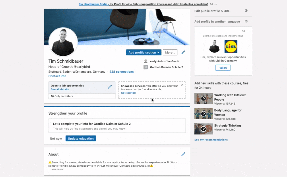
Task: Click the Update education button
Action: (81, 138)
